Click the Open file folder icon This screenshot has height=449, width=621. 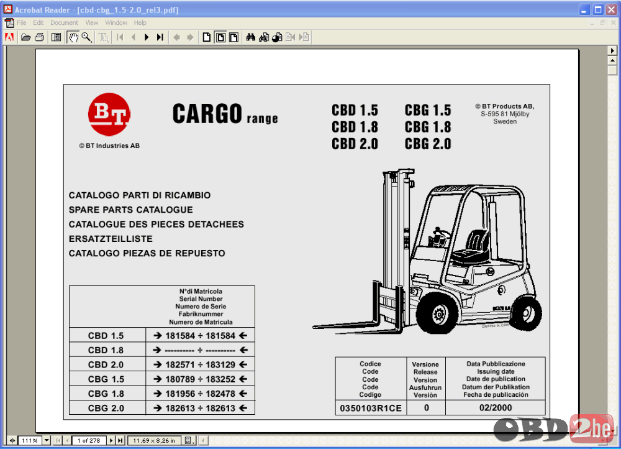coord(26,37)
